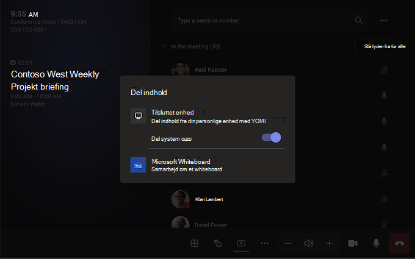
Task: Select Tilsluttet enhed sharing option
Action: (208, 116)
